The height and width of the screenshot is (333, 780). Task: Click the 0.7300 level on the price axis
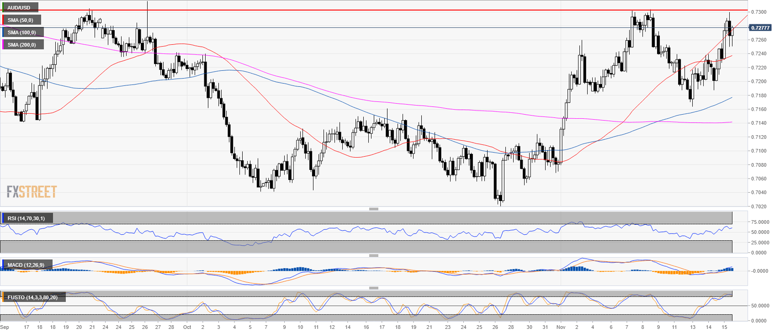(x=759, y=12)
